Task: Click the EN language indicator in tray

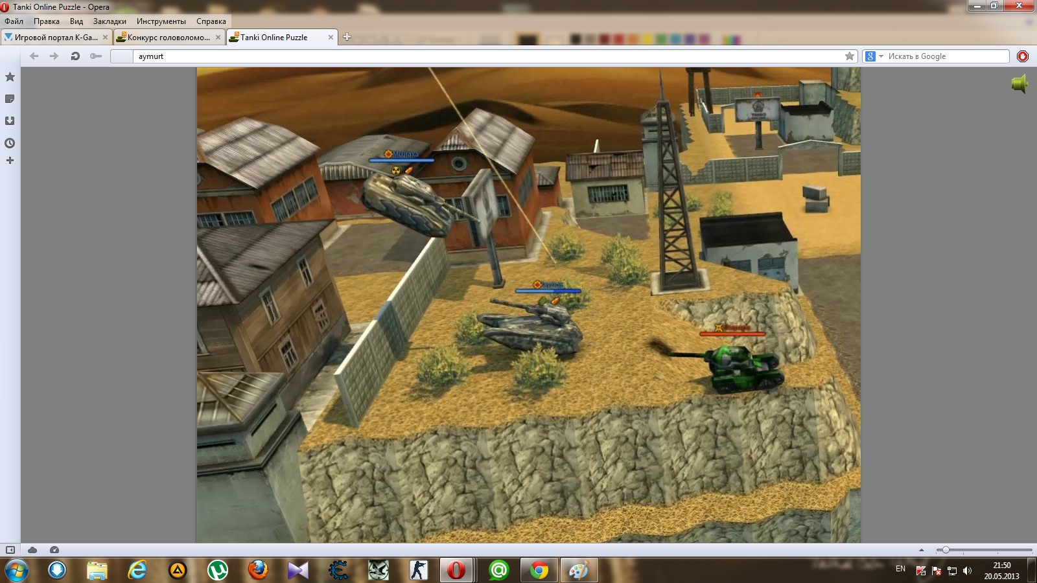Action: point(900,569)
